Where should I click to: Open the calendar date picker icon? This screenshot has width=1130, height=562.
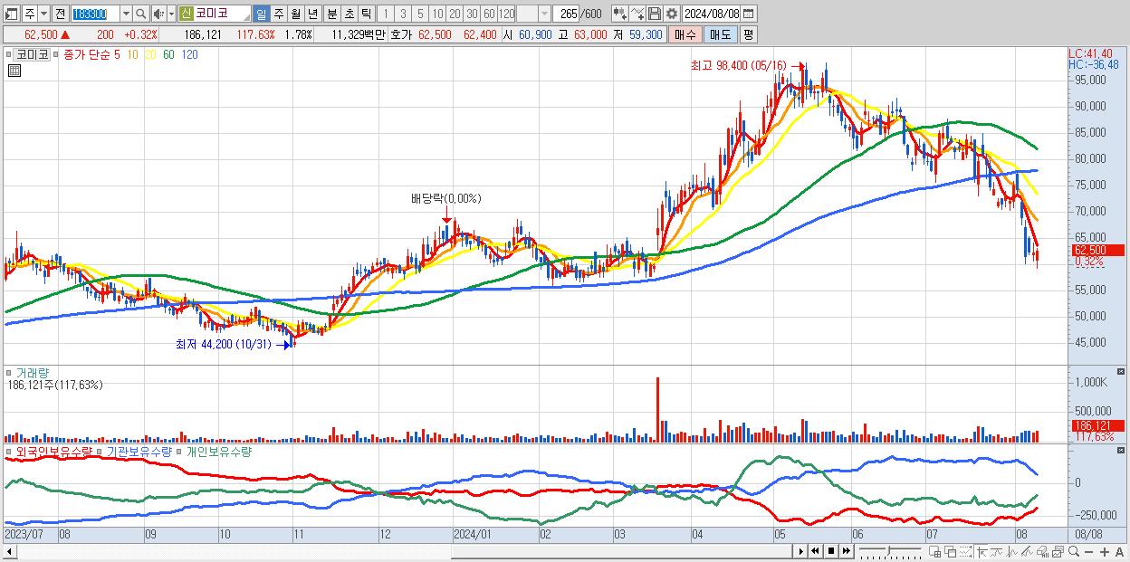click(x=748, y=14)
